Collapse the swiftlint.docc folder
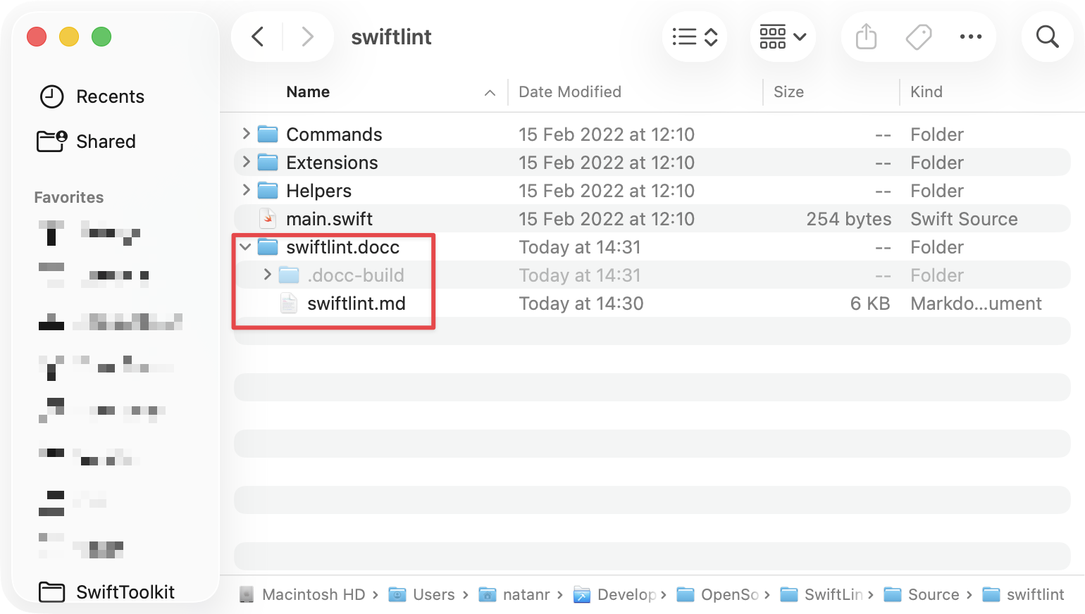The image size is (1085, 614). pos(244,247)
